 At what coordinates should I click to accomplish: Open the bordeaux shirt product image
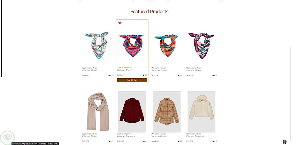tap(132, 112)
